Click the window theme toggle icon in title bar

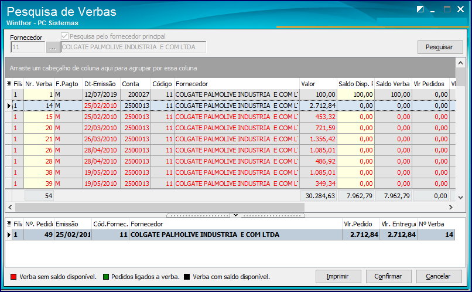click(x=420, y=9)
